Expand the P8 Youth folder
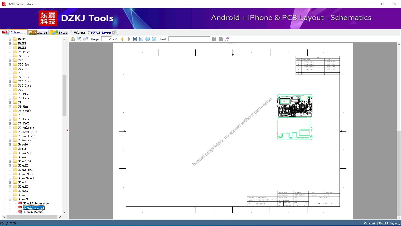This screenshot has width=401, height=226. coord(10,111)
